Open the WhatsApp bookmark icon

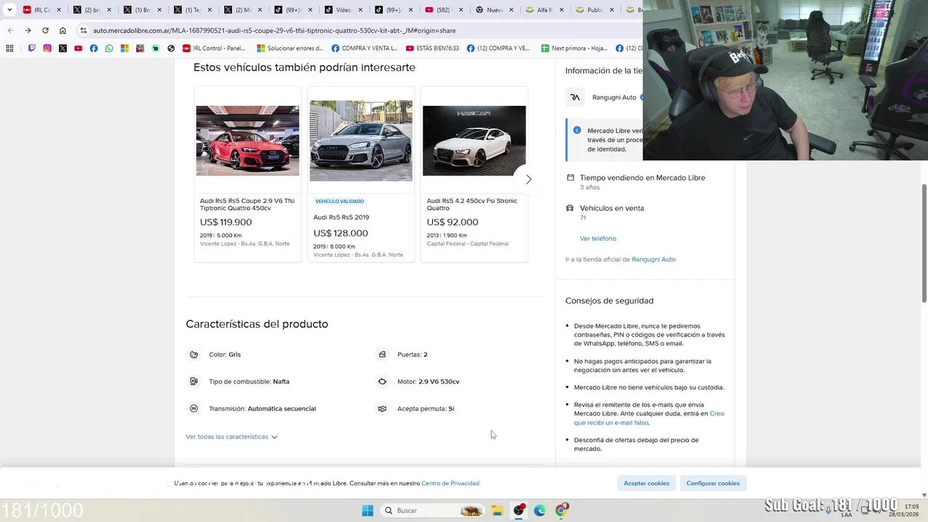click(x=109, y=49)
